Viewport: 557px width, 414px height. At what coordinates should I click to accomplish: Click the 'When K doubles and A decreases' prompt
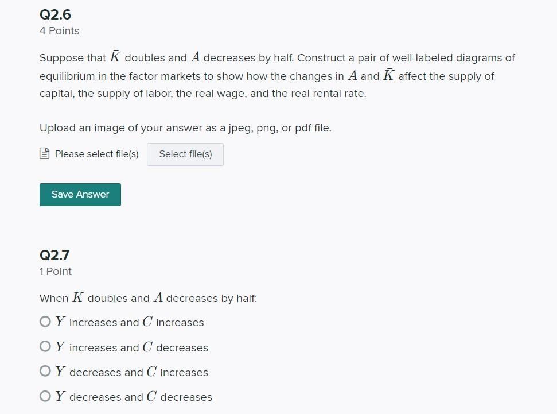click(x=149, y=297)
